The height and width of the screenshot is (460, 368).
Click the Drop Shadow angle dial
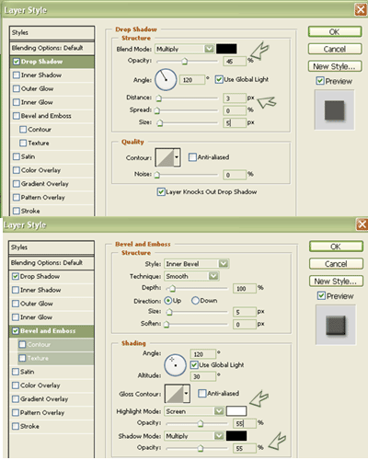point(166,80)
